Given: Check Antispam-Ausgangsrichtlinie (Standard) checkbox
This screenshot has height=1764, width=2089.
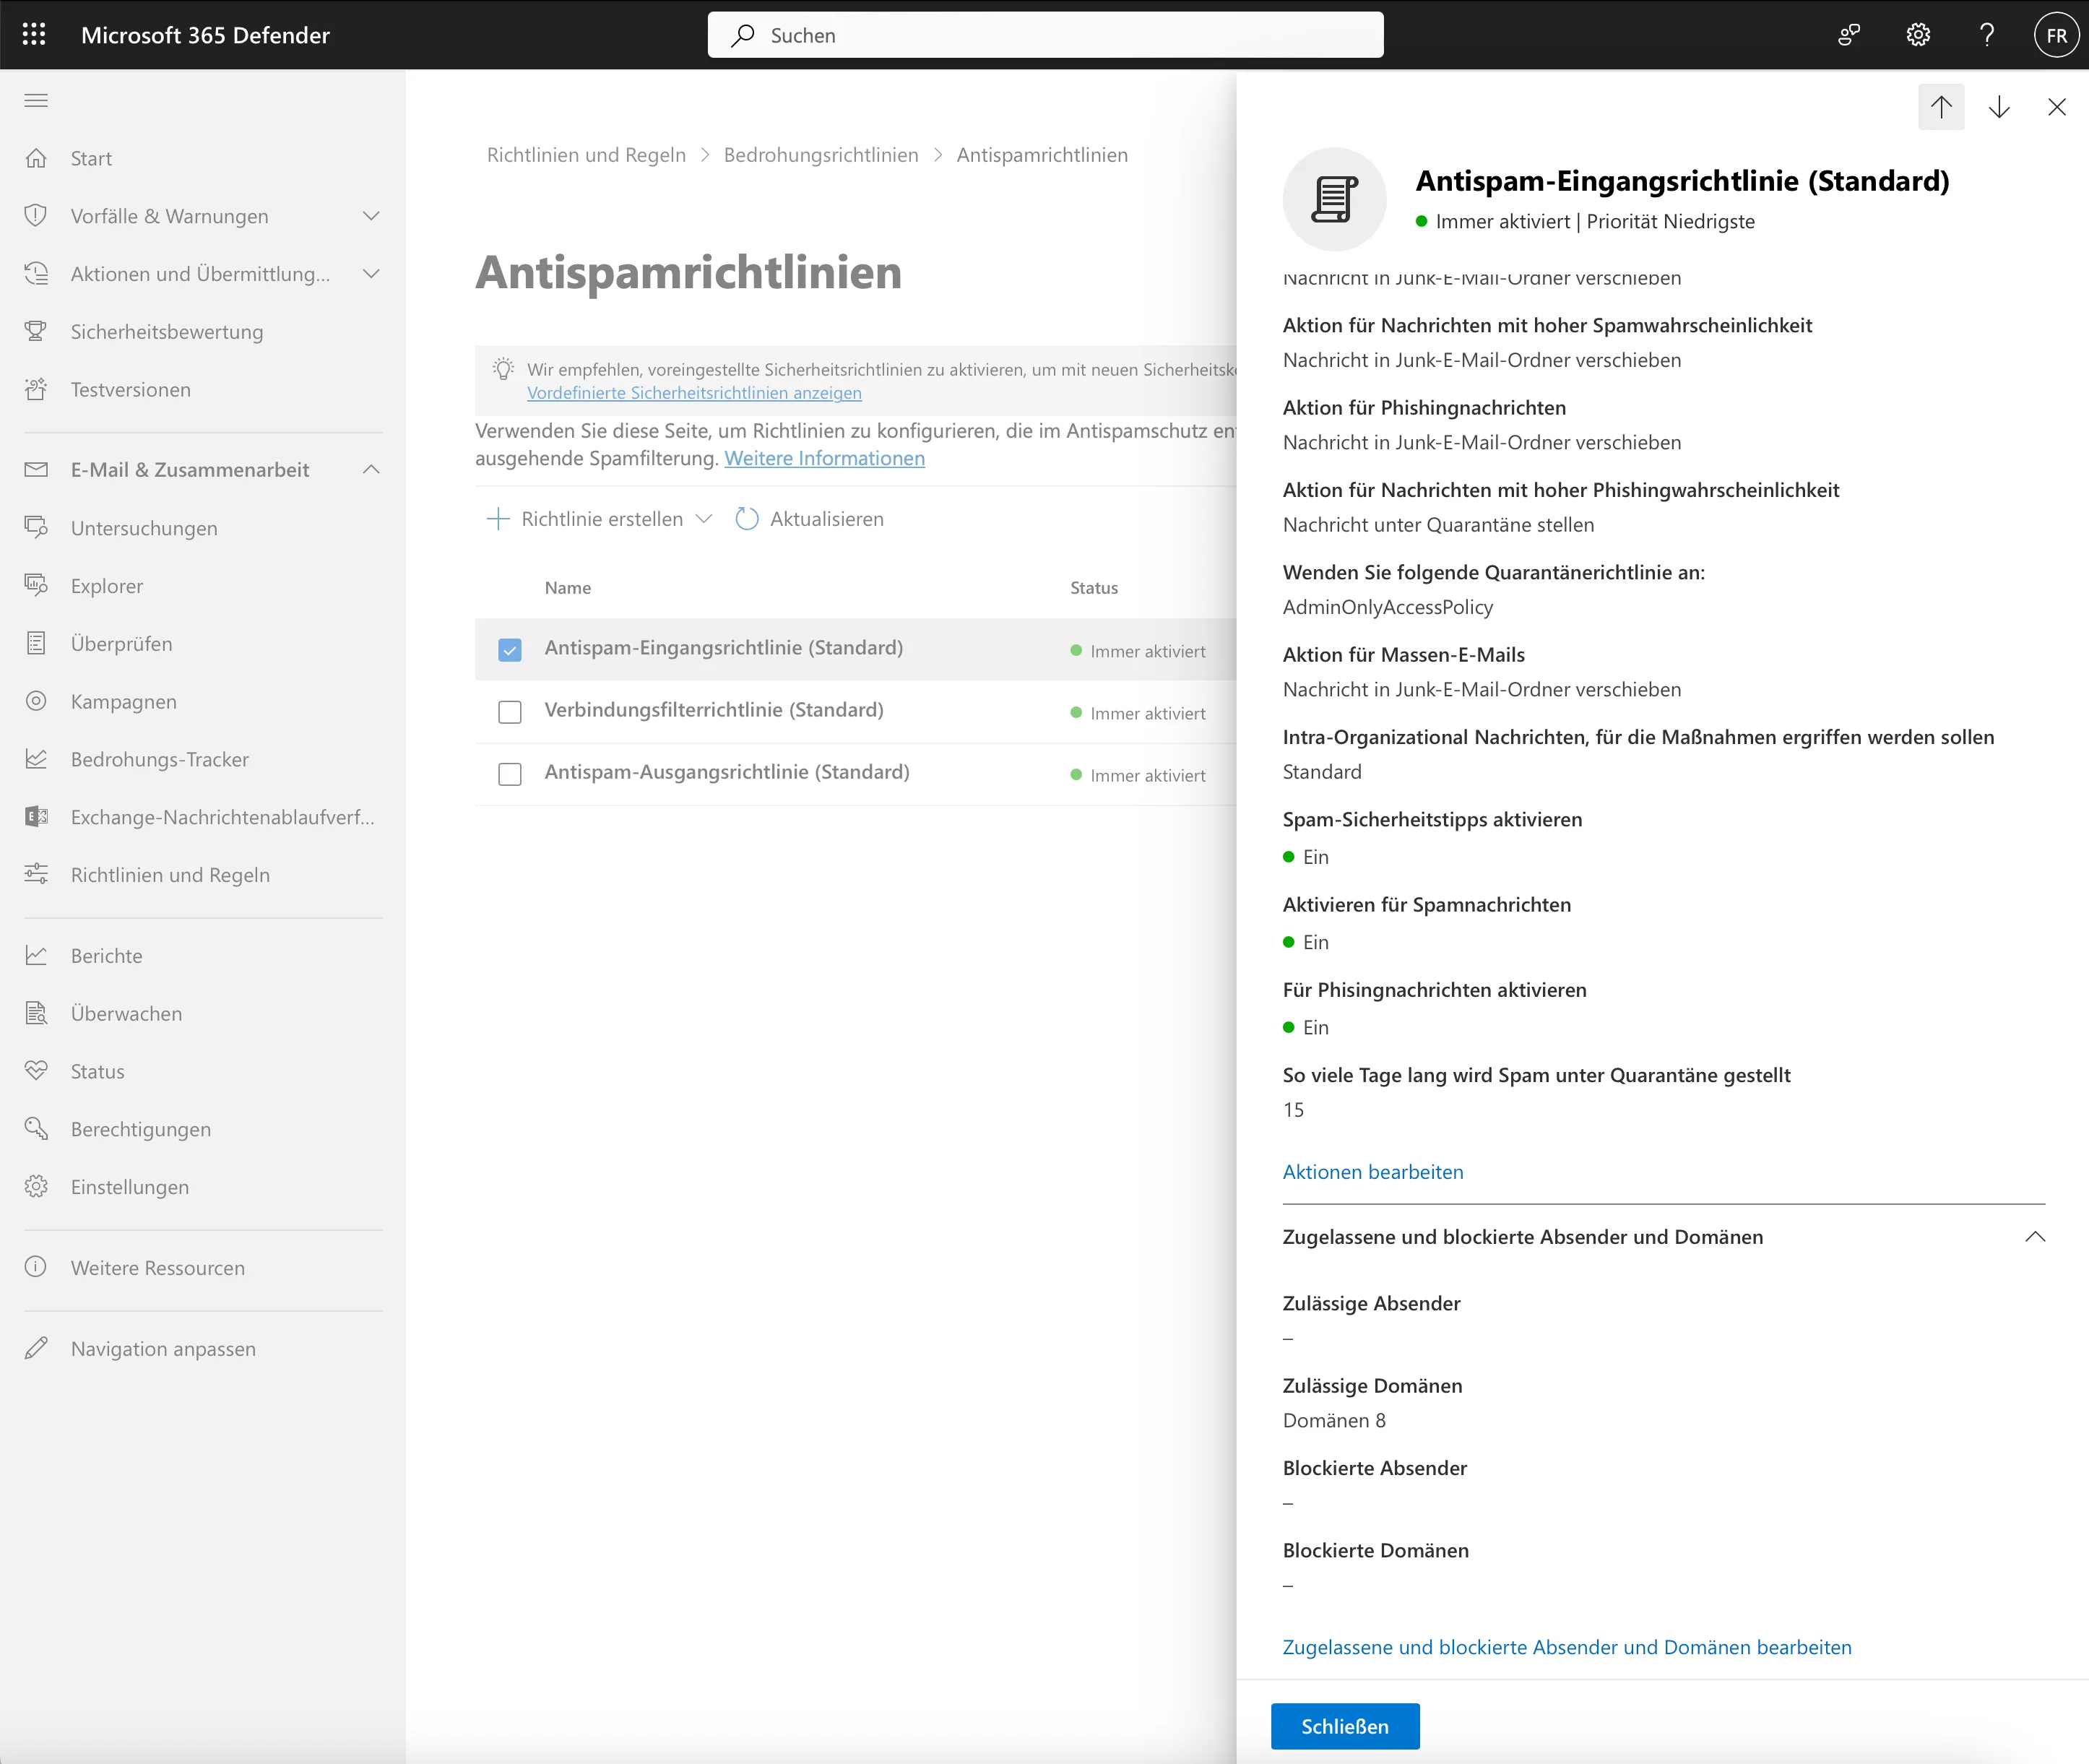Looking at the screenshot, I should tap(510, 774).
